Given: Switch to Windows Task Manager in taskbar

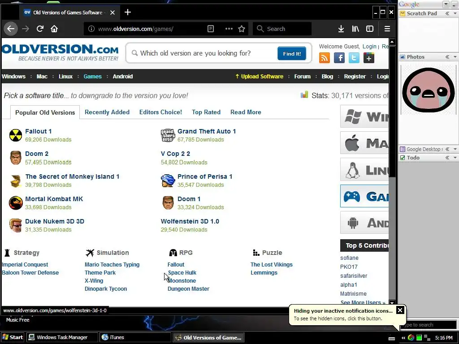Looking at the screenshot, I should [62, 337].
